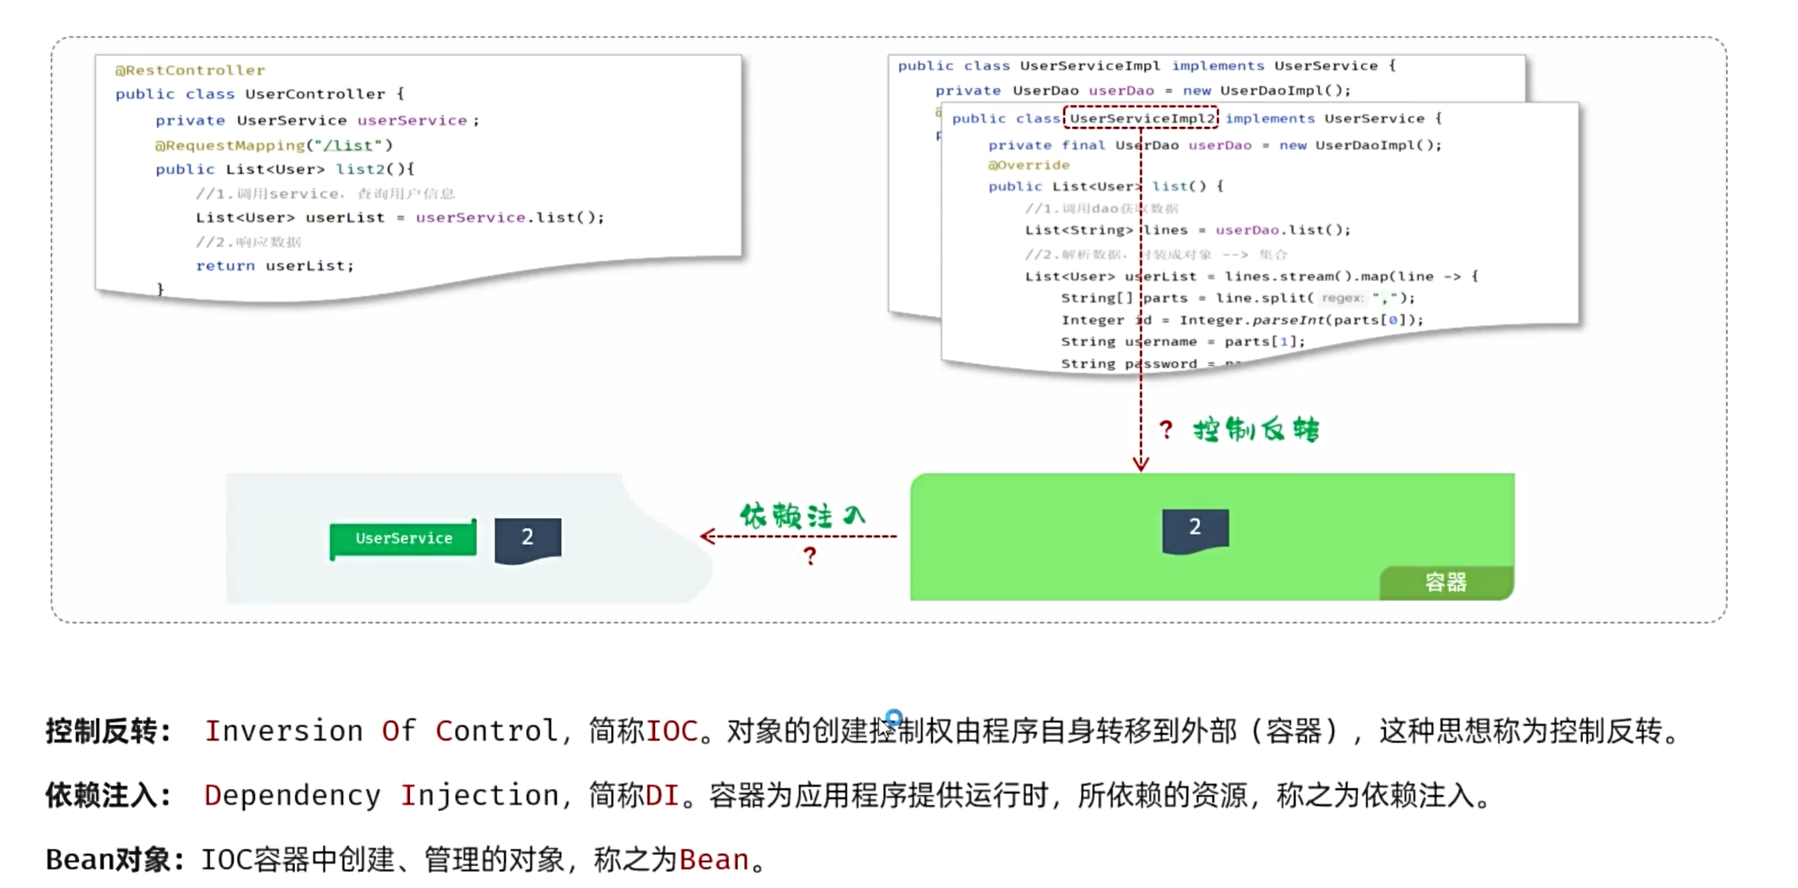Click the dark number 2 block beside UserService
The height and width of the screenshot is (888, 1798).
pos(528,539)
